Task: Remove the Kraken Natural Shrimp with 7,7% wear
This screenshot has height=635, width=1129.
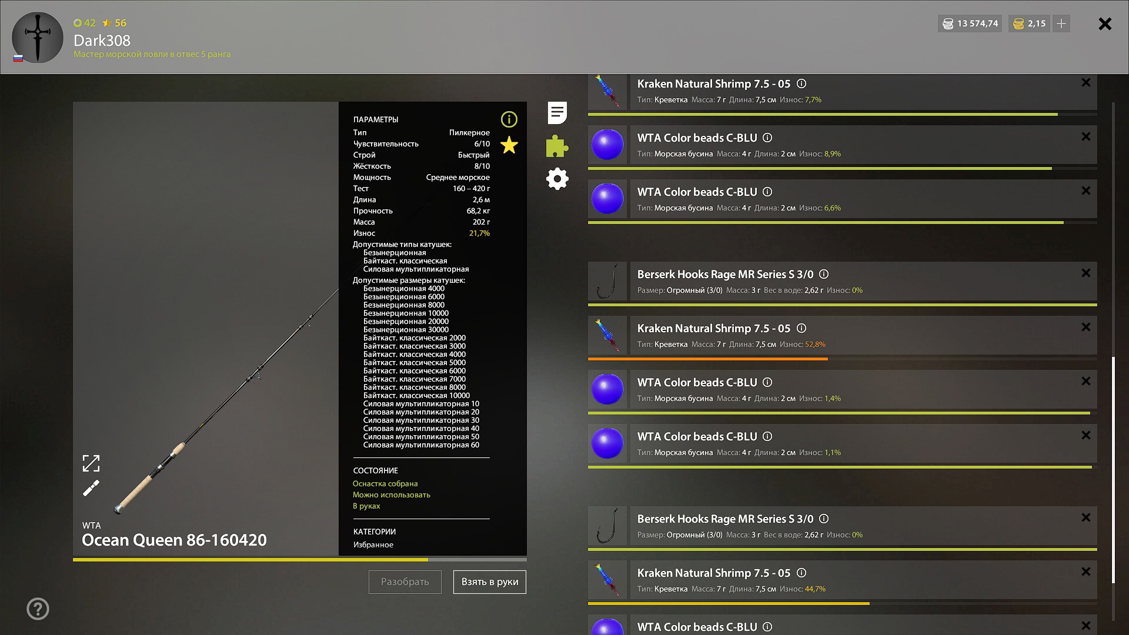Action: coord(1086,83)
